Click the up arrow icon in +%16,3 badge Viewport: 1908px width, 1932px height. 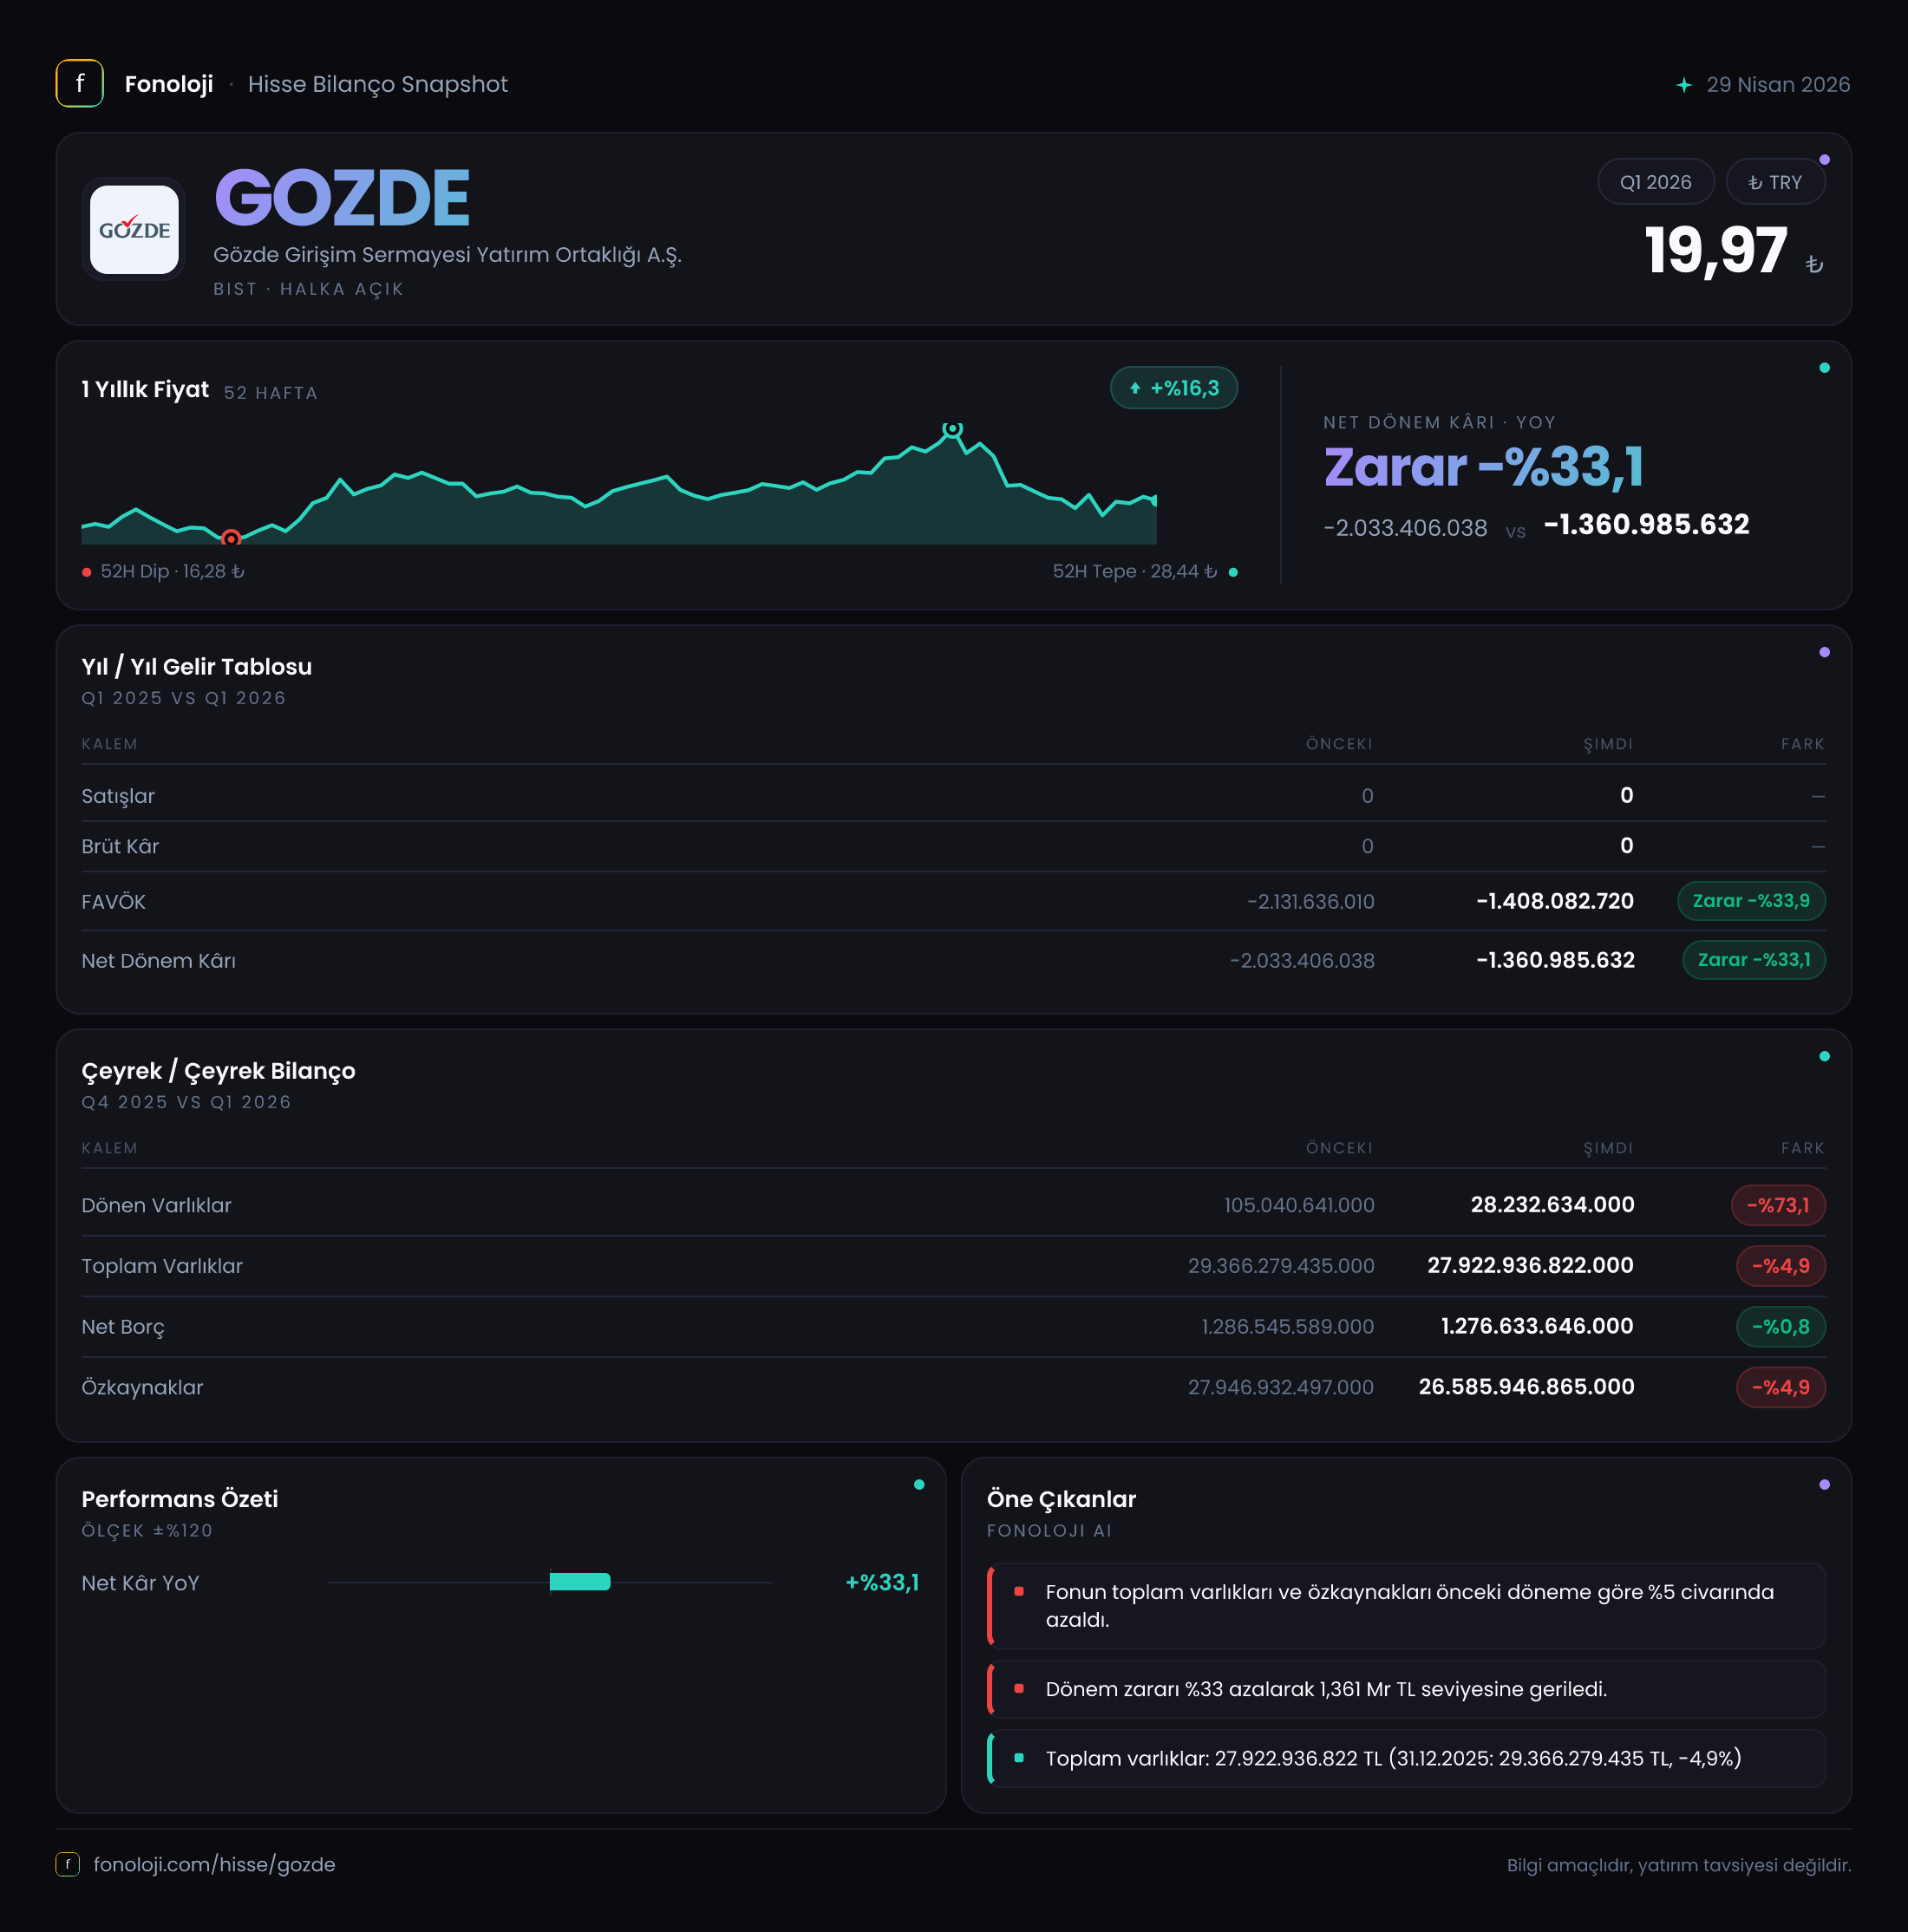pyautogui.click(x=1135, y=388)
